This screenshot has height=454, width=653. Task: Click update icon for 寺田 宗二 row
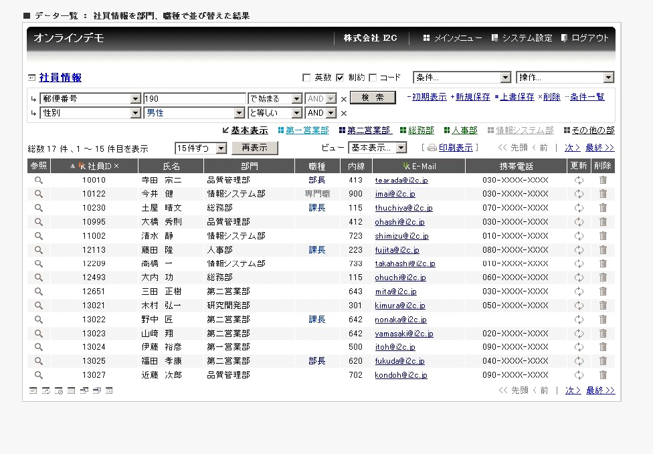point(579,180)
